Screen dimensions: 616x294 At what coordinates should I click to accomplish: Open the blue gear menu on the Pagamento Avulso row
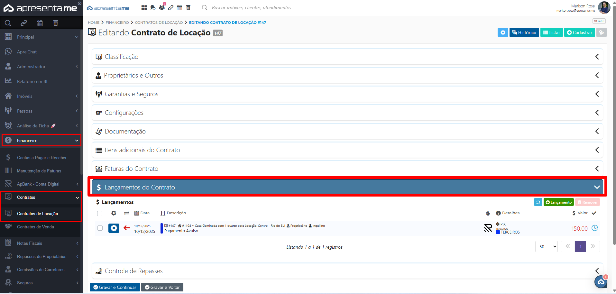click(x=114, y=228)
